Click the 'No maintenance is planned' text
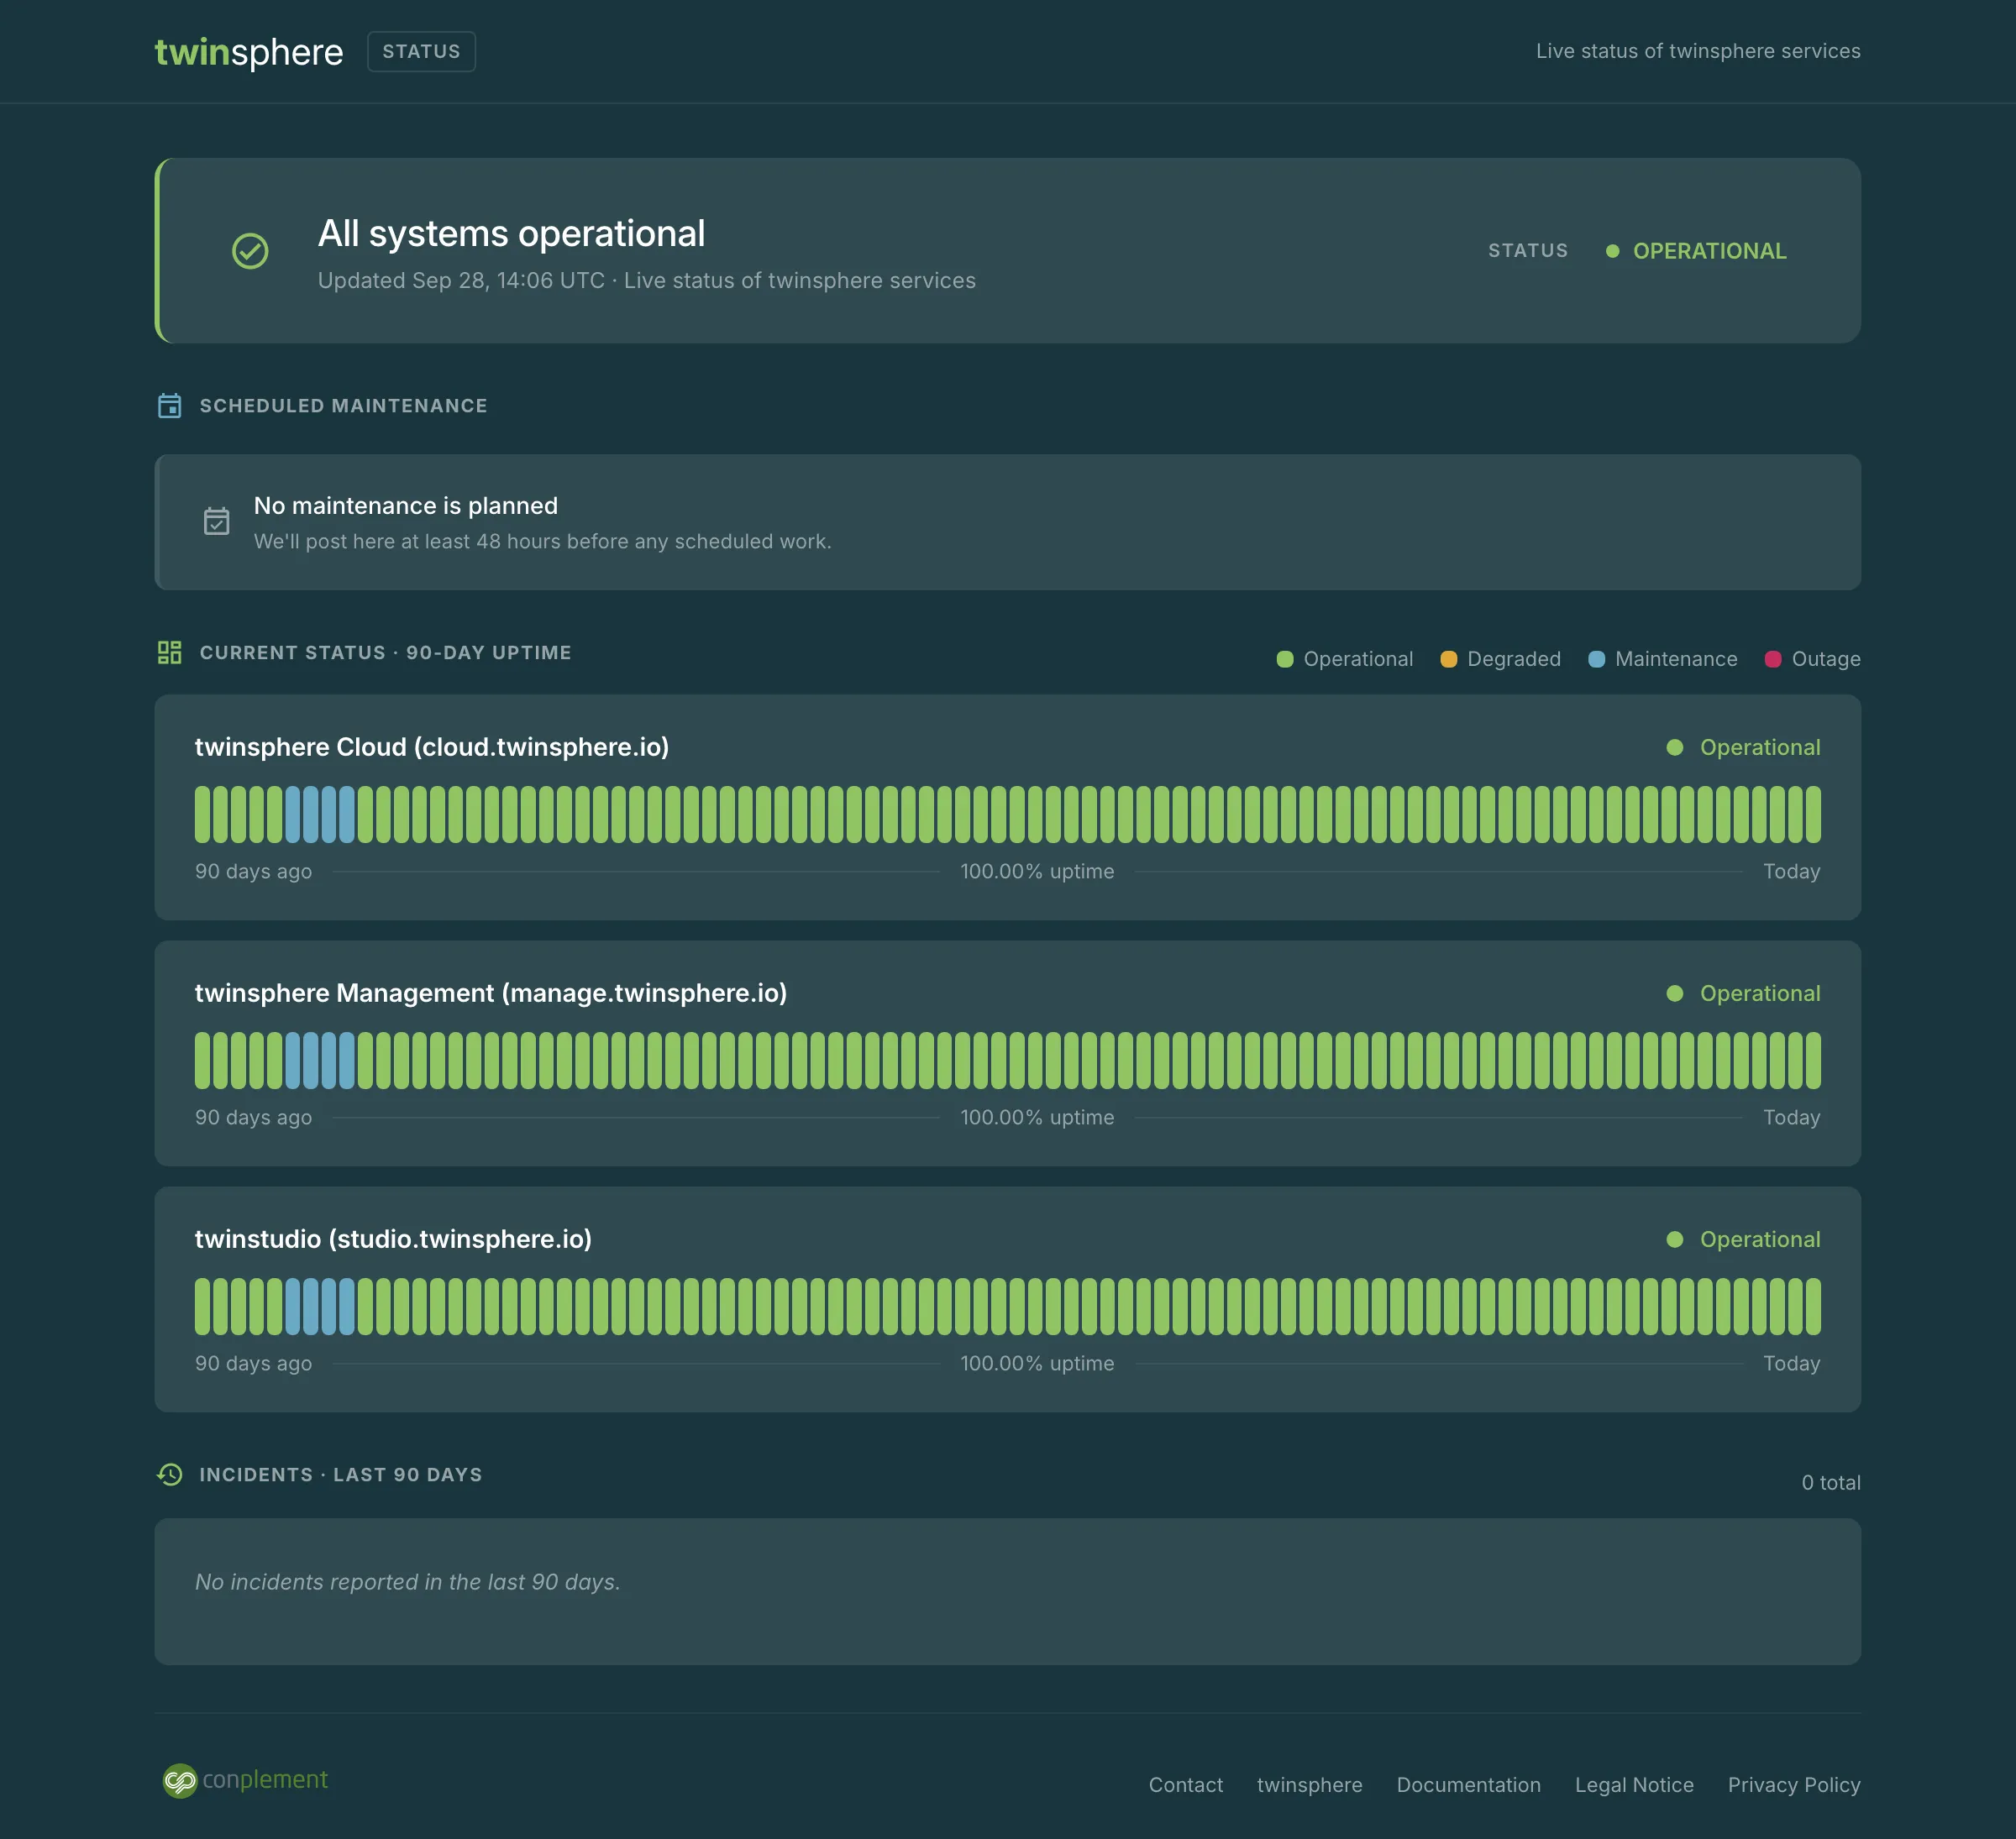Screen dimensions: 2016x1839 tap(406, 506)
